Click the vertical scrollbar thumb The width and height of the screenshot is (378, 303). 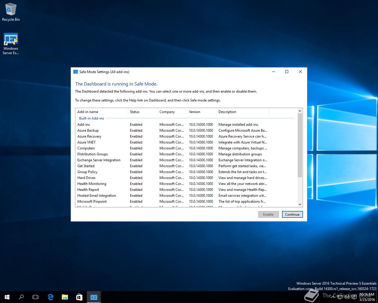(x=300, y=146)
